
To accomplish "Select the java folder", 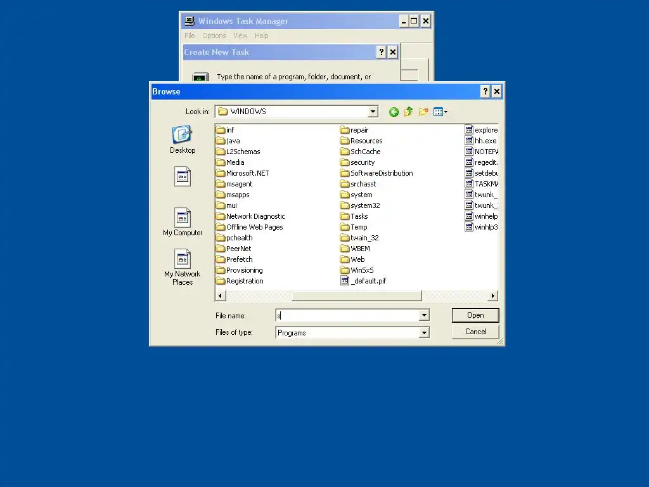I will click(228, 141).
